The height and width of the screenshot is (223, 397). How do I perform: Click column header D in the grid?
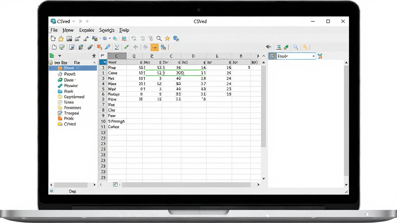(193, 56)
